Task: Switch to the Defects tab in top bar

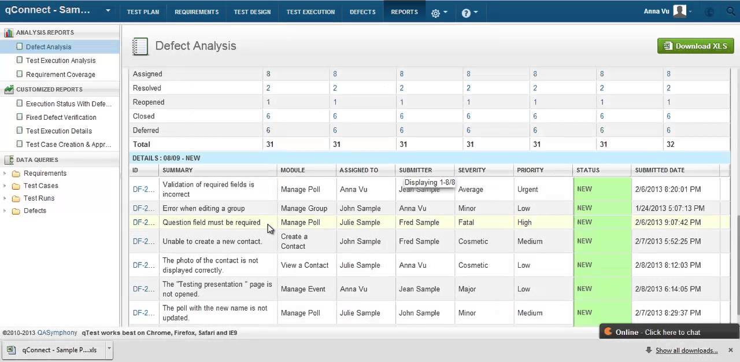Action: click(x=362, y=12)
